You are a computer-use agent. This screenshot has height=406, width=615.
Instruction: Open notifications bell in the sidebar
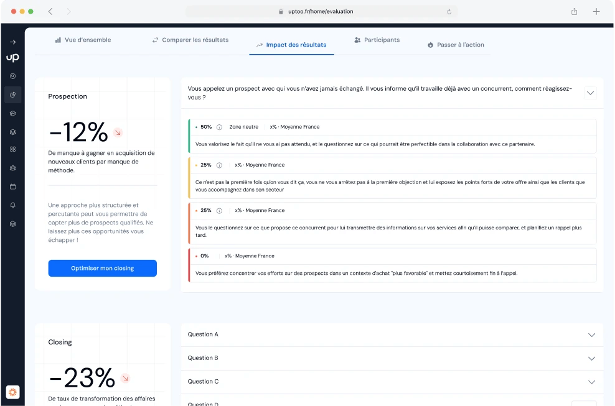(x=12, y=205)
